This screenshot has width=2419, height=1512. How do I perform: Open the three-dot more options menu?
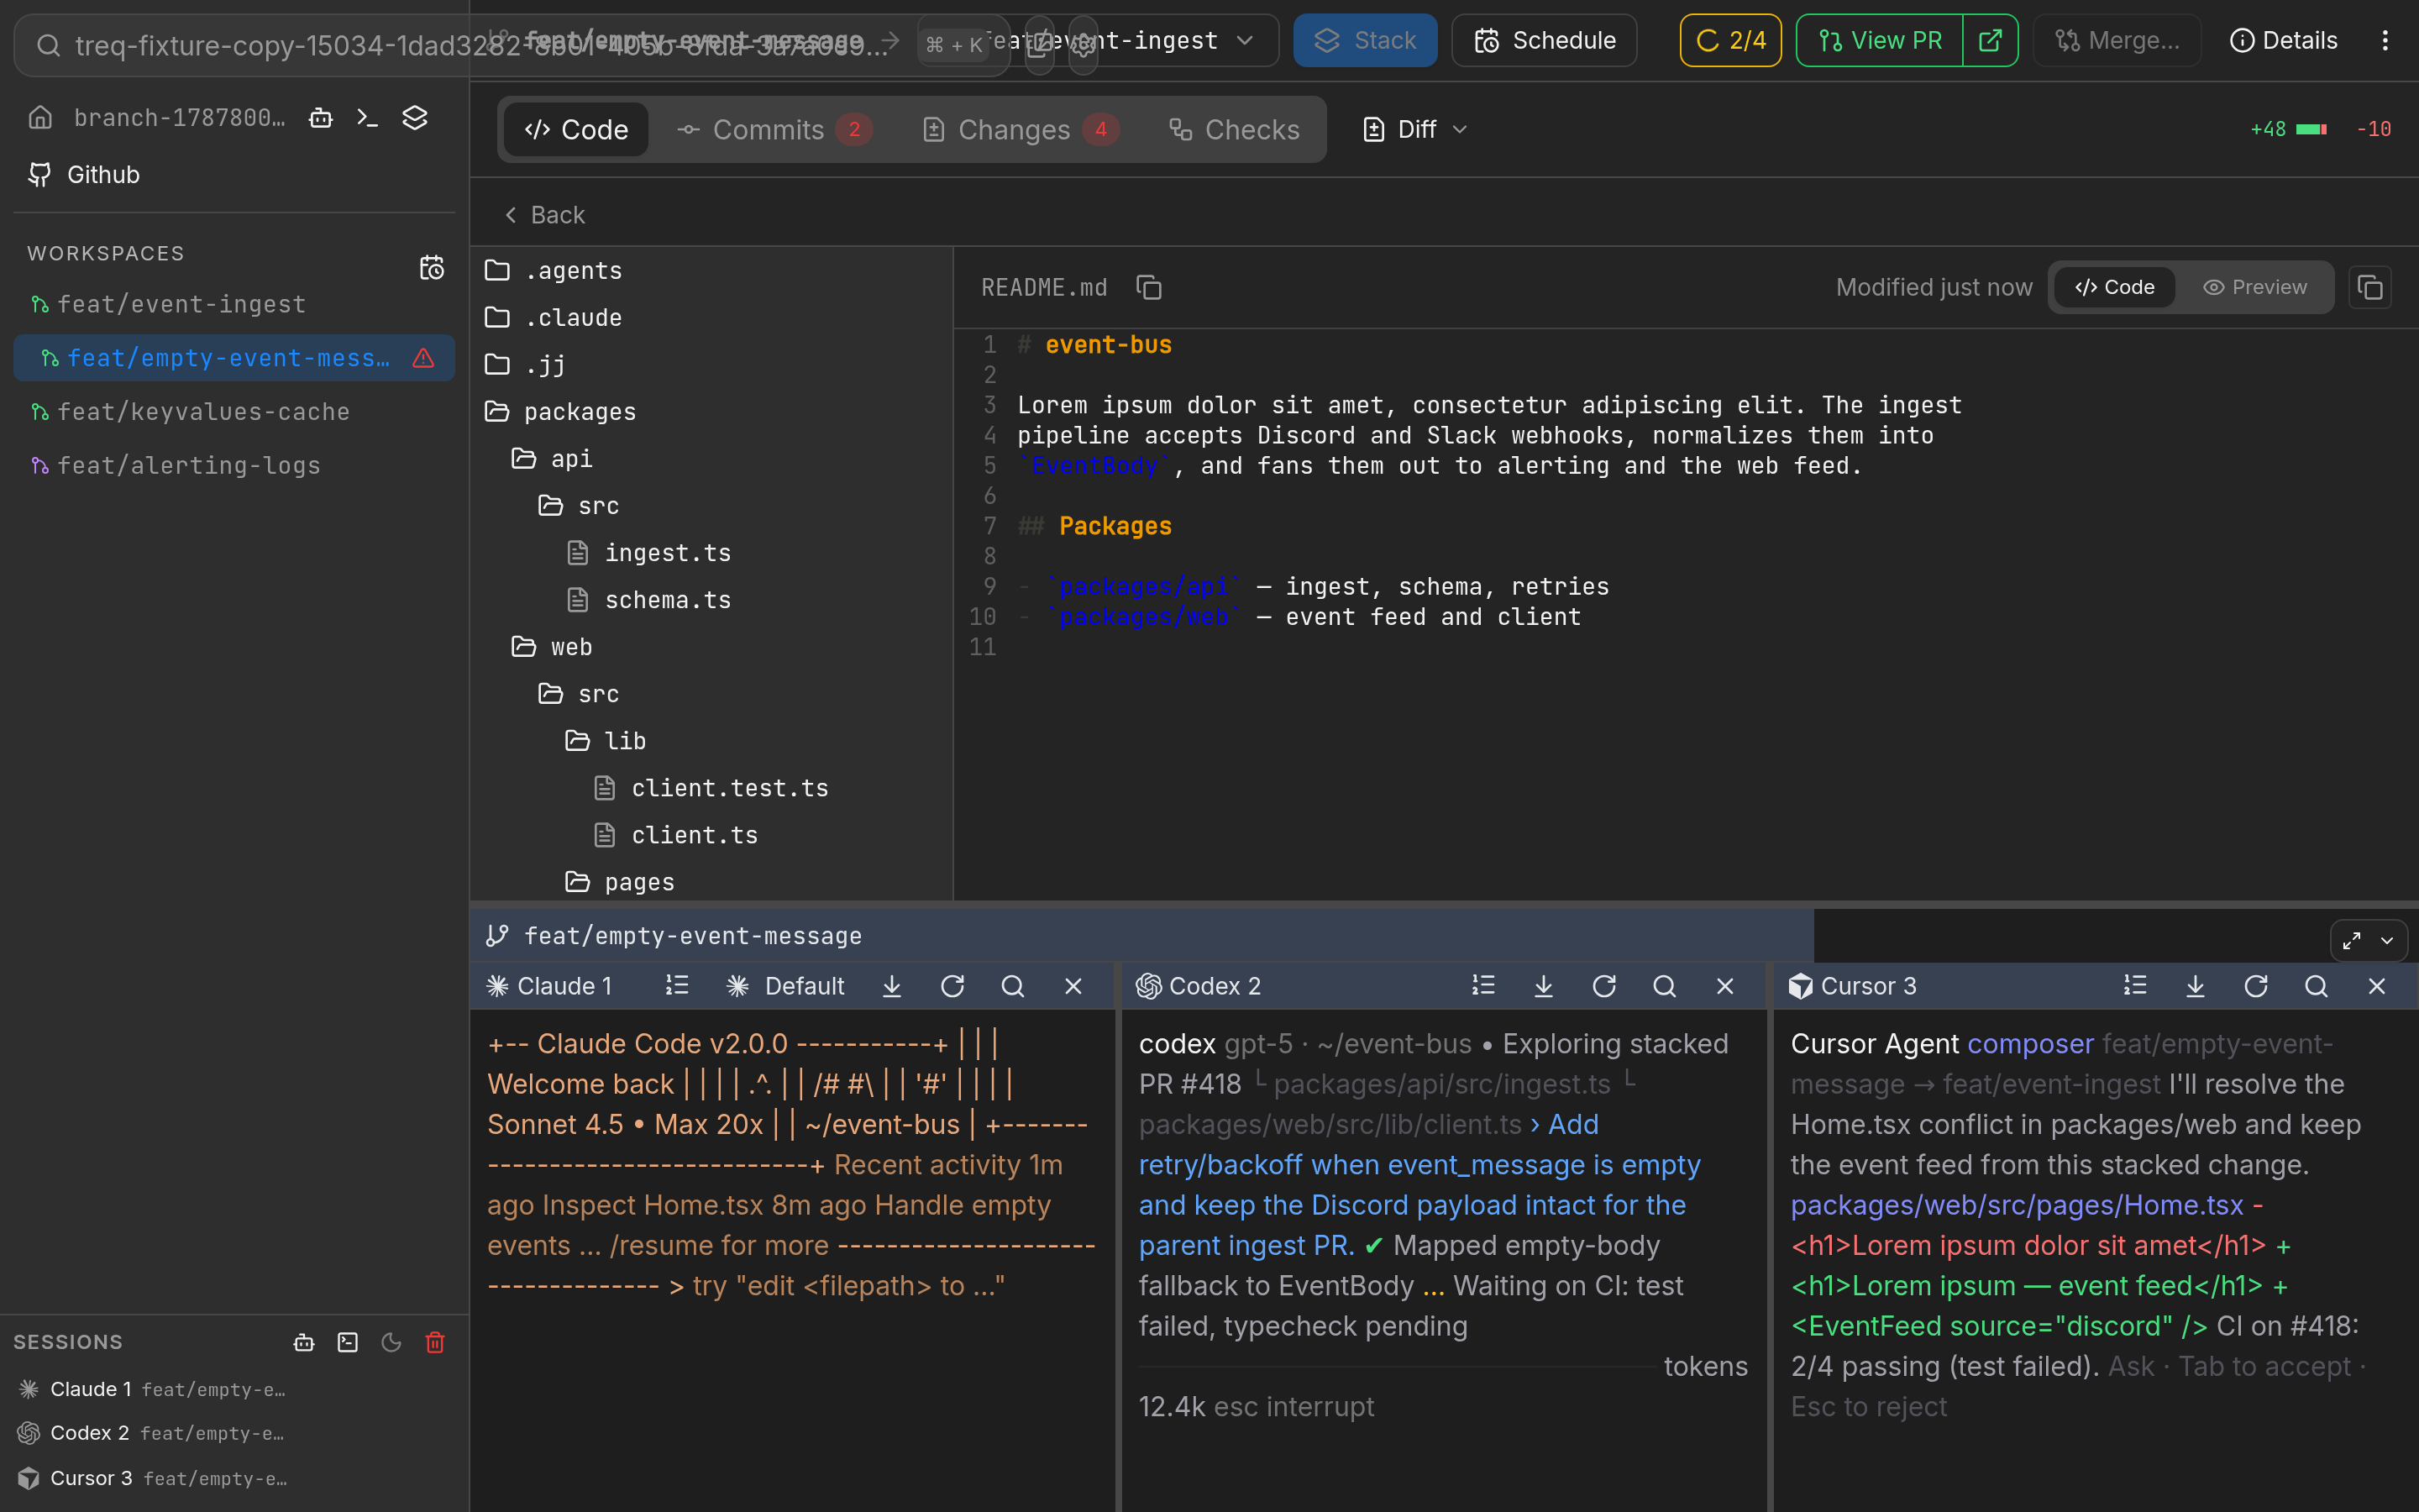[2385, 40]
